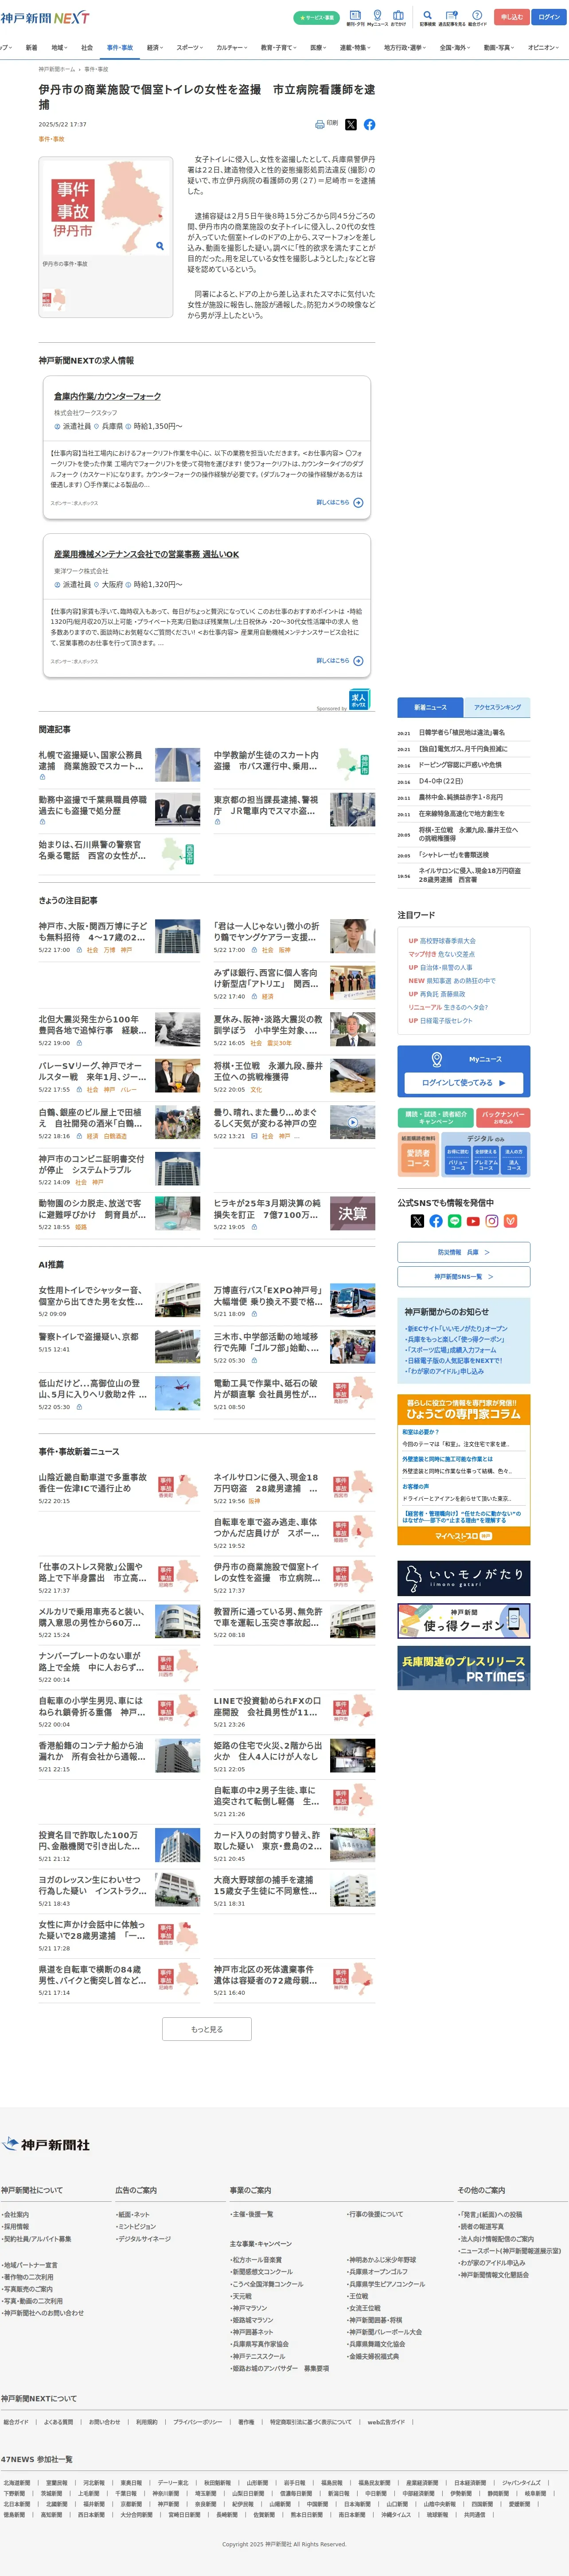The height and width of the screenshot is (2576, 569).
Task: Open the orange V-mark SNS icon
Action: (510, 1221)
